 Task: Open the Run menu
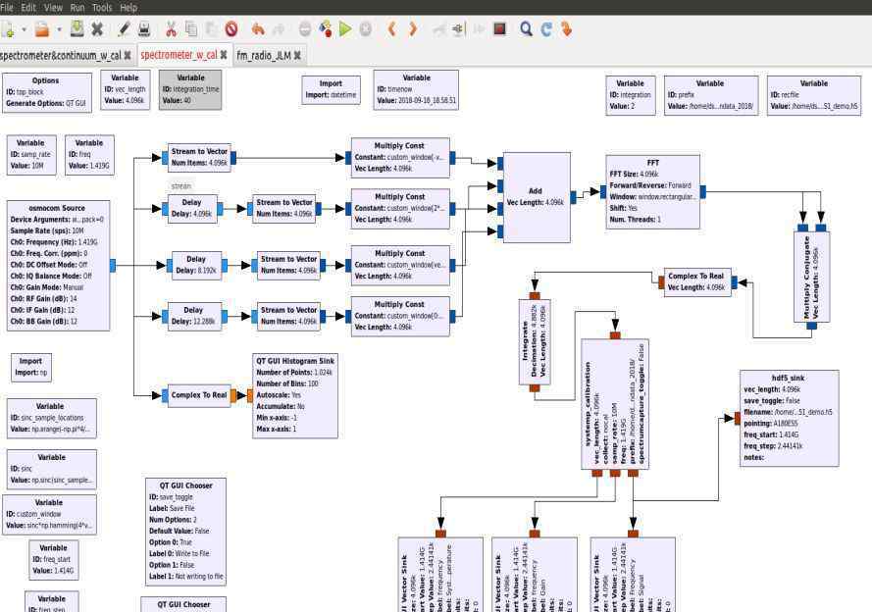pos(77,7)
